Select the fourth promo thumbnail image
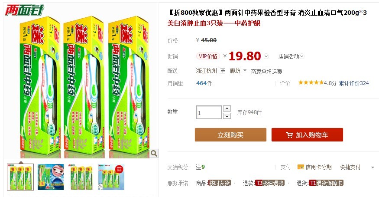This screenshot has width=379, height=197. click(111, 177)
